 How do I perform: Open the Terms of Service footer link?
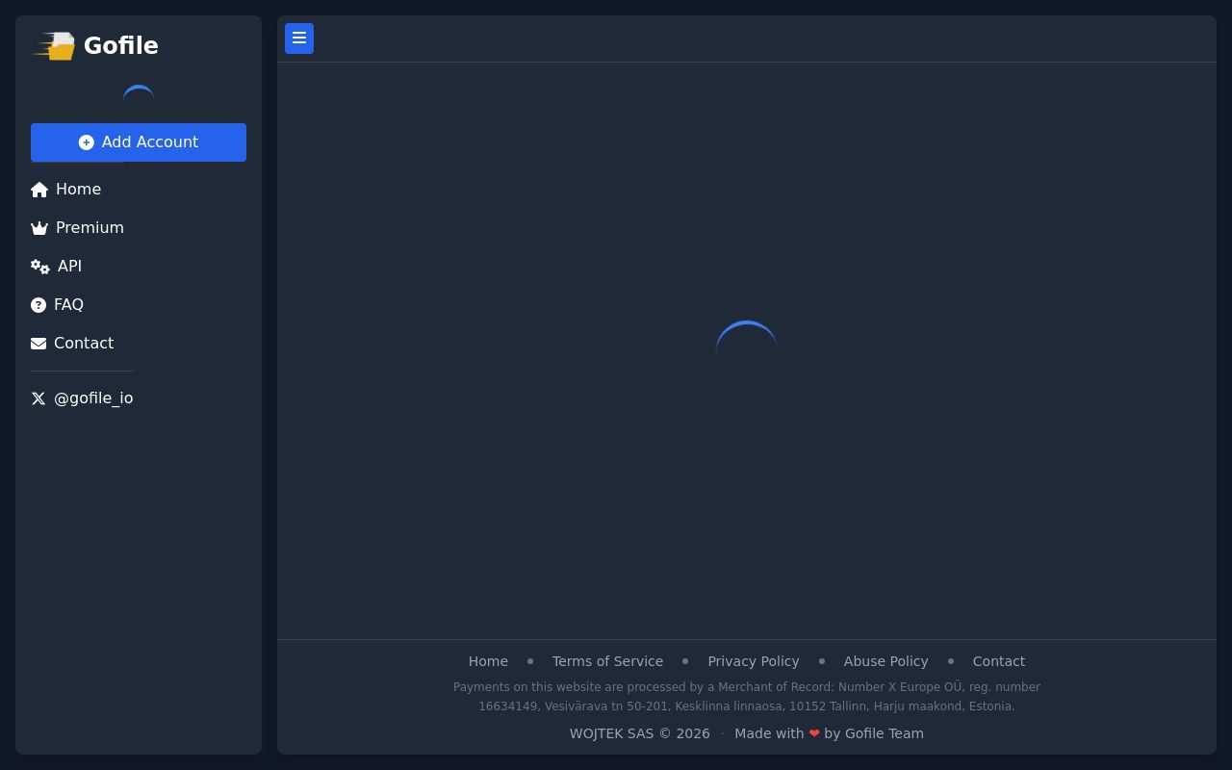point(607,661)
